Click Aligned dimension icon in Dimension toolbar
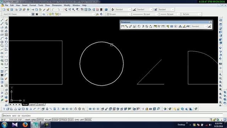 [x=127, y=26]
